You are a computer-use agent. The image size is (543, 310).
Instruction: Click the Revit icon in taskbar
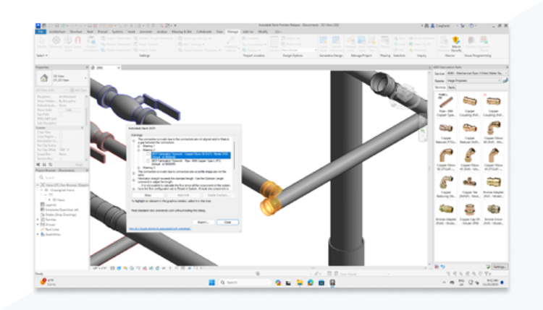pyautogui.click(x=332, y=283)
